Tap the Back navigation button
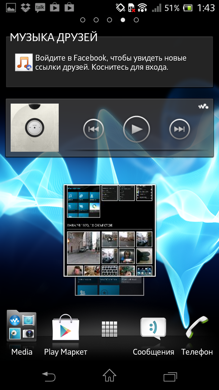The width and height of the screenshot is (219, 390). click(x=49, y=376)
